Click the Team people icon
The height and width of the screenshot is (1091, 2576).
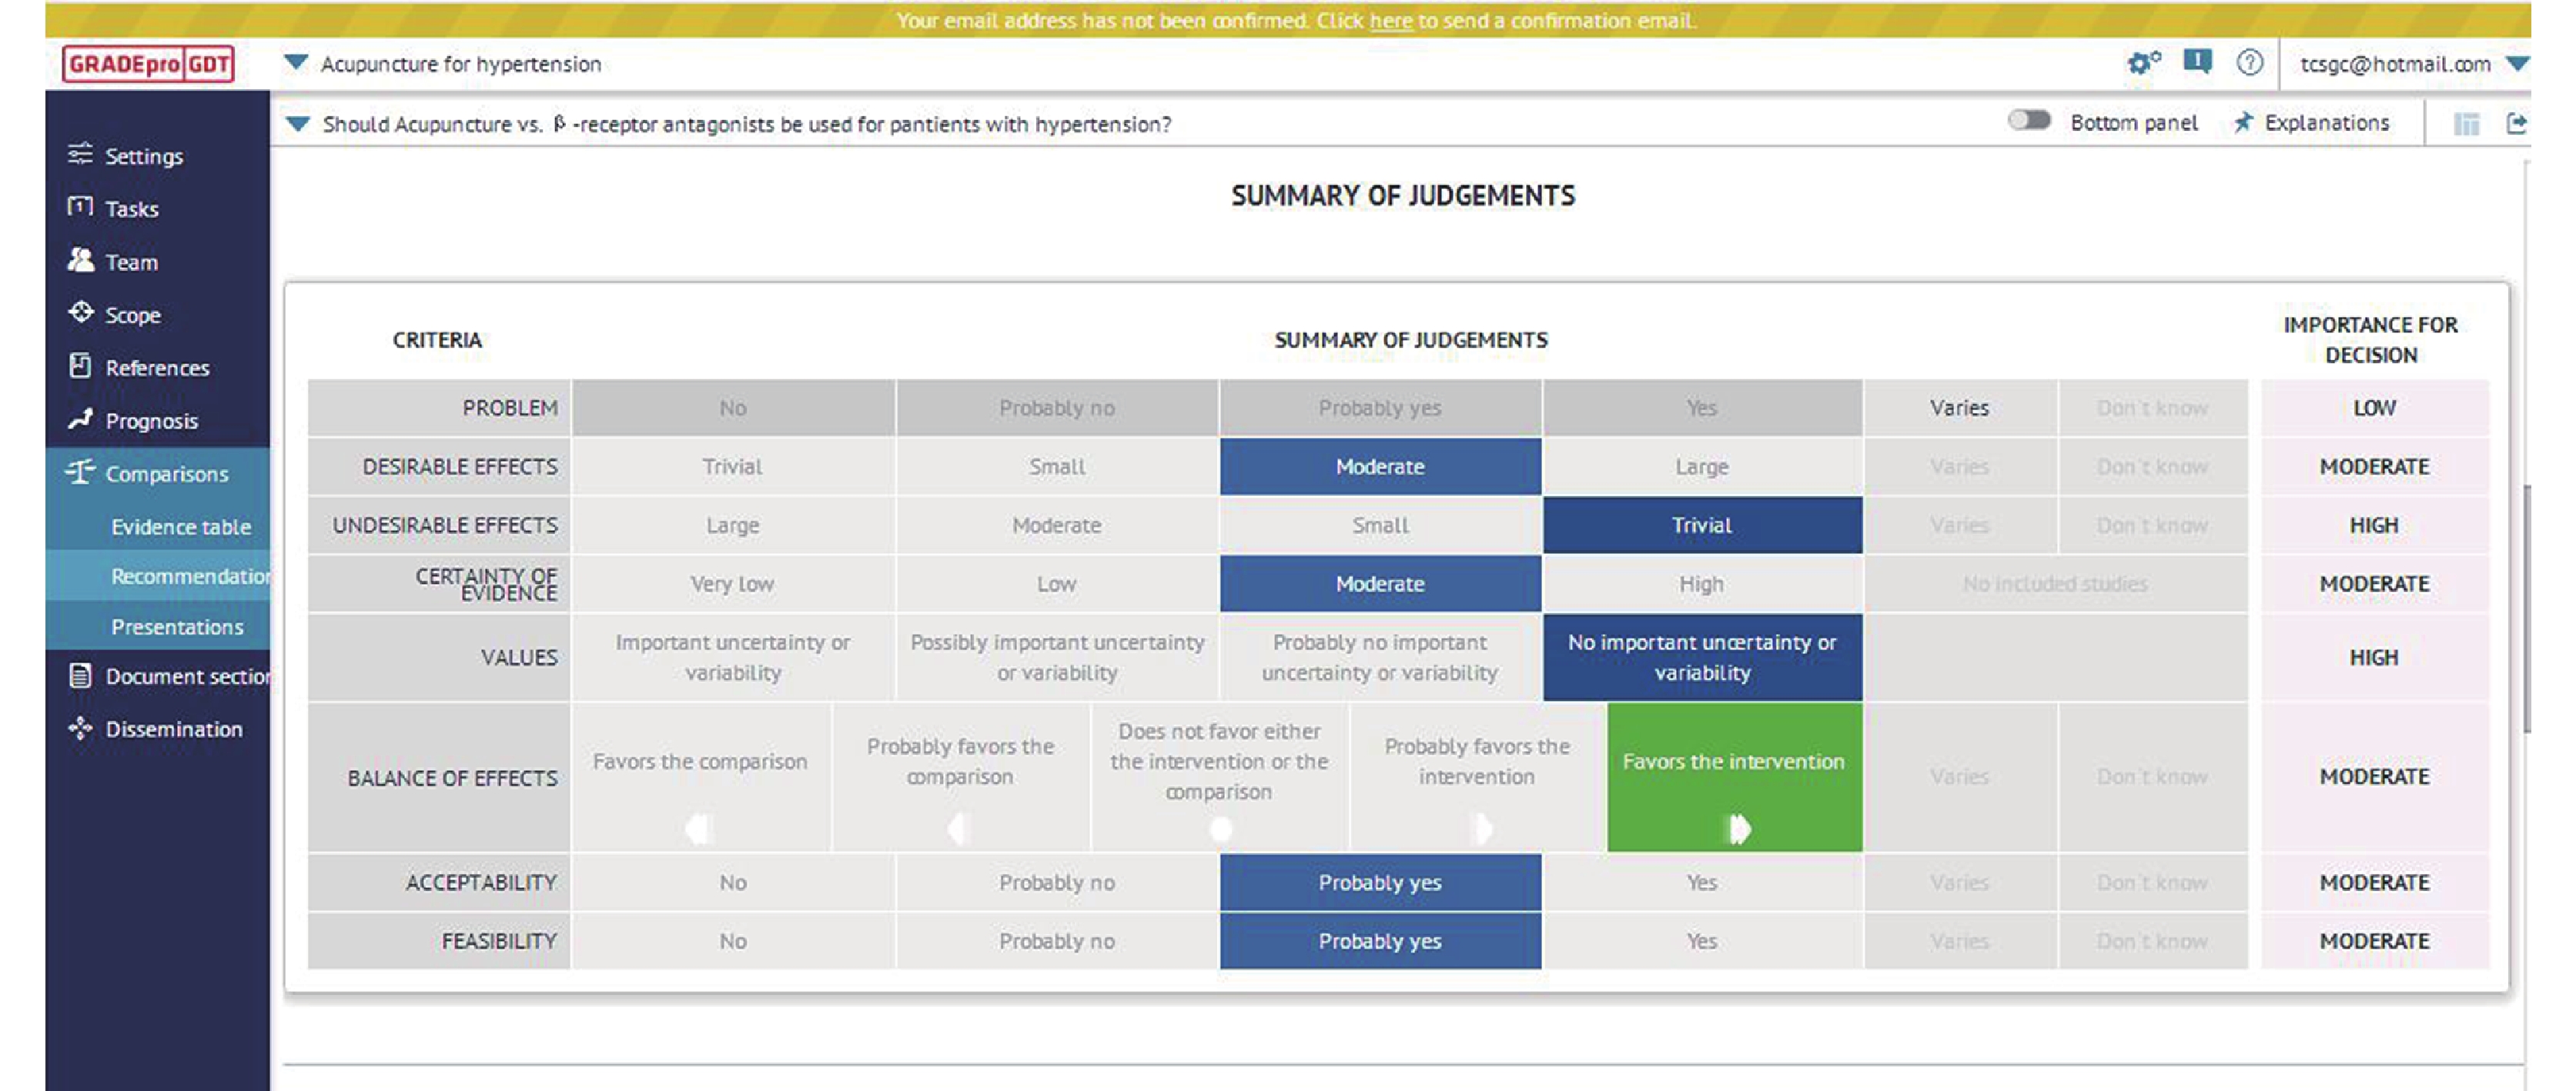coord(80,260)
